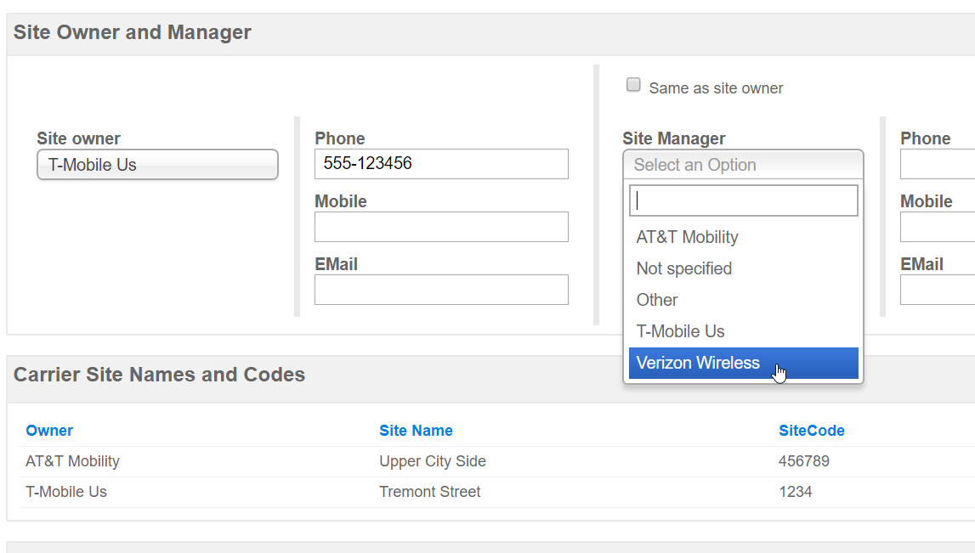Check the 'Same as site owner' checkbox
The width and height of the screenshot is (975, 553).
[633, 84]
